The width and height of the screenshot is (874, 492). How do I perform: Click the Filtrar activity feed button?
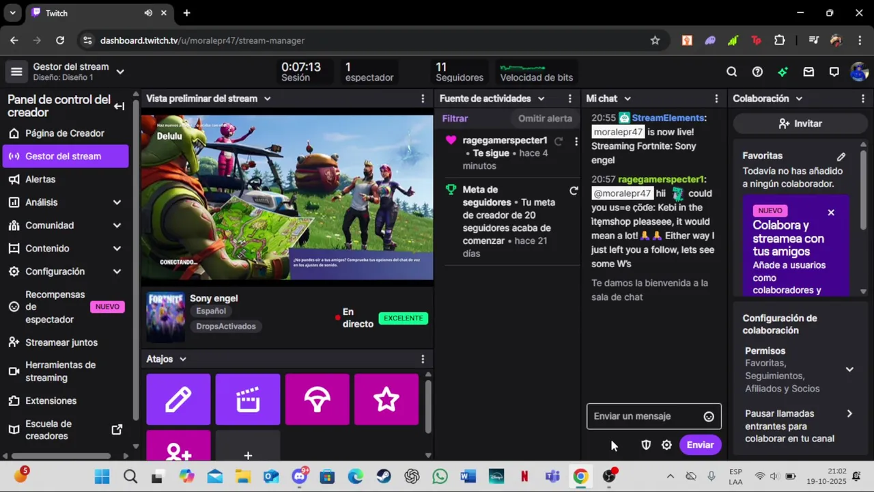pos(455,118)
